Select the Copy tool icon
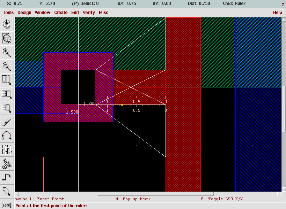286x209 pixels. [x=7, y=94]
